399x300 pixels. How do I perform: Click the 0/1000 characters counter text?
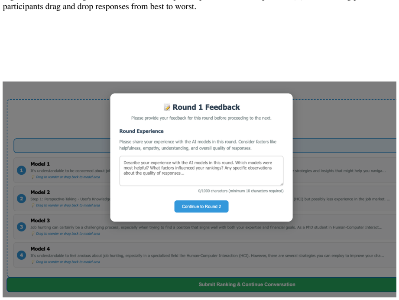pos(241,191)
